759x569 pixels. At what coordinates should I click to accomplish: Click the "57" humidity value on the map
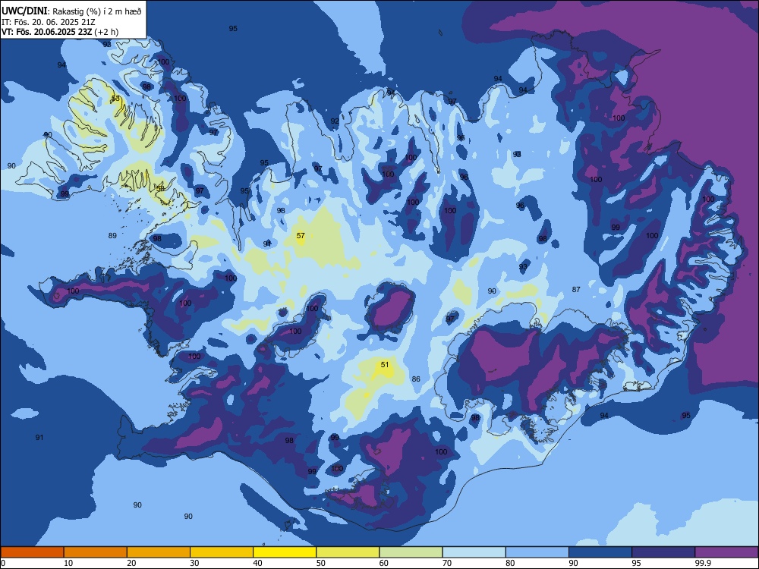click(x=301, y=236)
